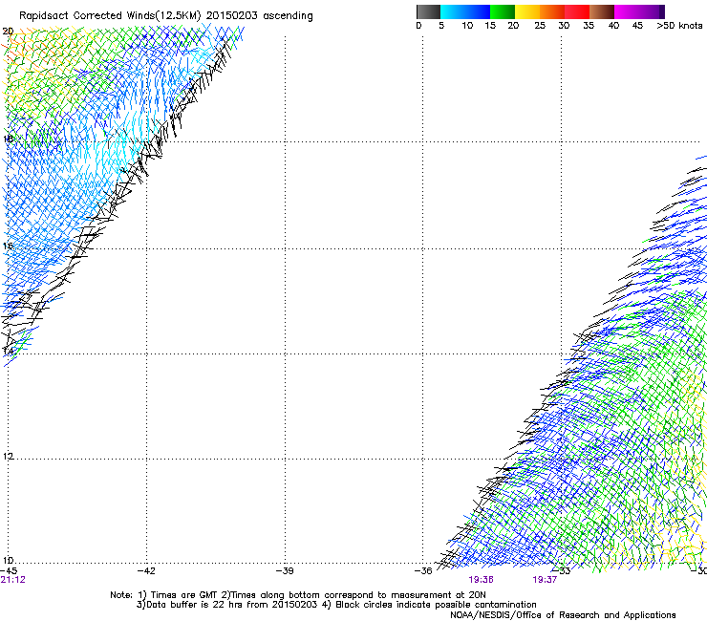Click the red 30-35 knots legend swatch

click(x=577, y=11)
